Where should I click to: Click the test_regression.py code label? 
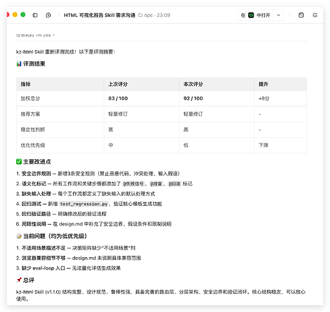pos(84,204)
